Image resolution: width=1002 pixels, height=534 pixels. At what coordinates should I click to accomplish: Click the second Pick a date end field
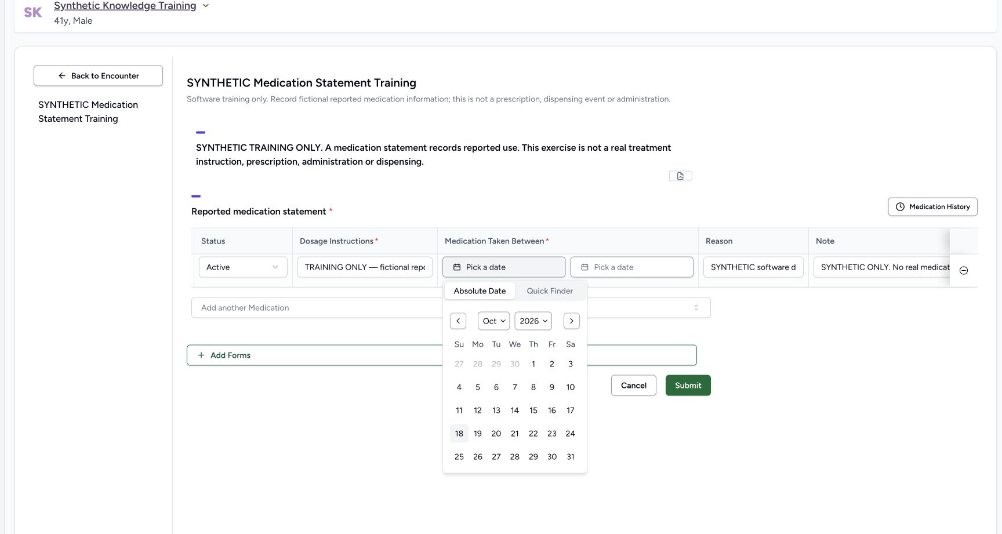tap(631, 267)
